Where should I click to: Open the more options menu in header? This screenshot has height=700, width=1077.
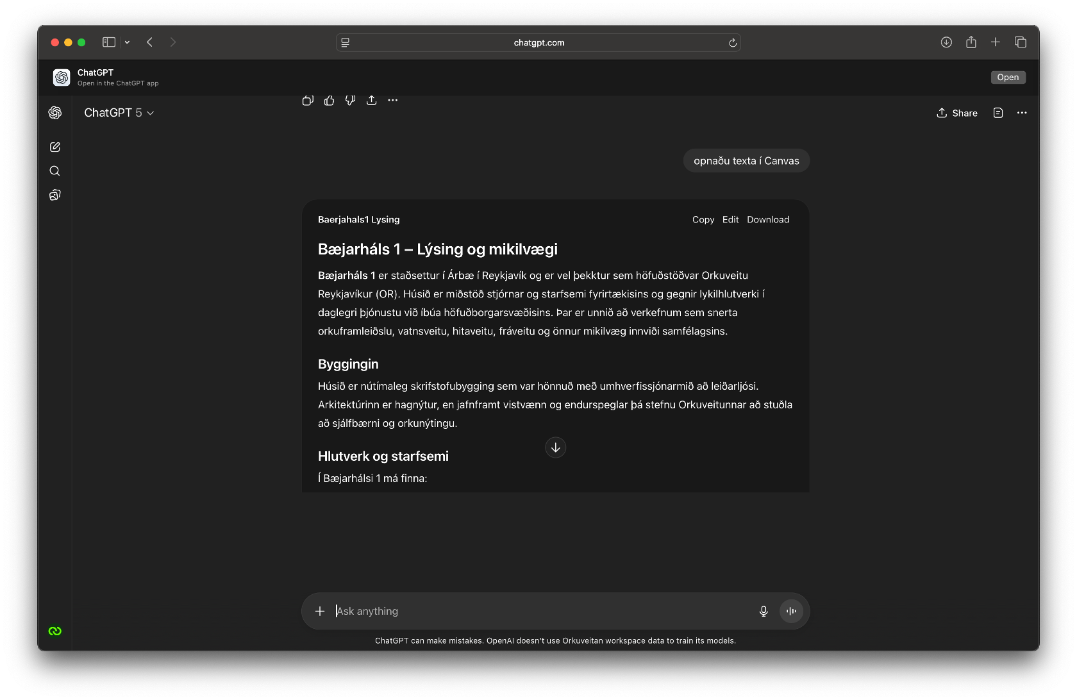(x=1022, y=113)
